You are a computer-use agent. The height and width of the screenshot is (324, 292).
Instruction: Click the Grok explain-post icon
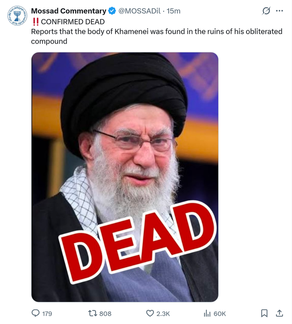[266, 11]
